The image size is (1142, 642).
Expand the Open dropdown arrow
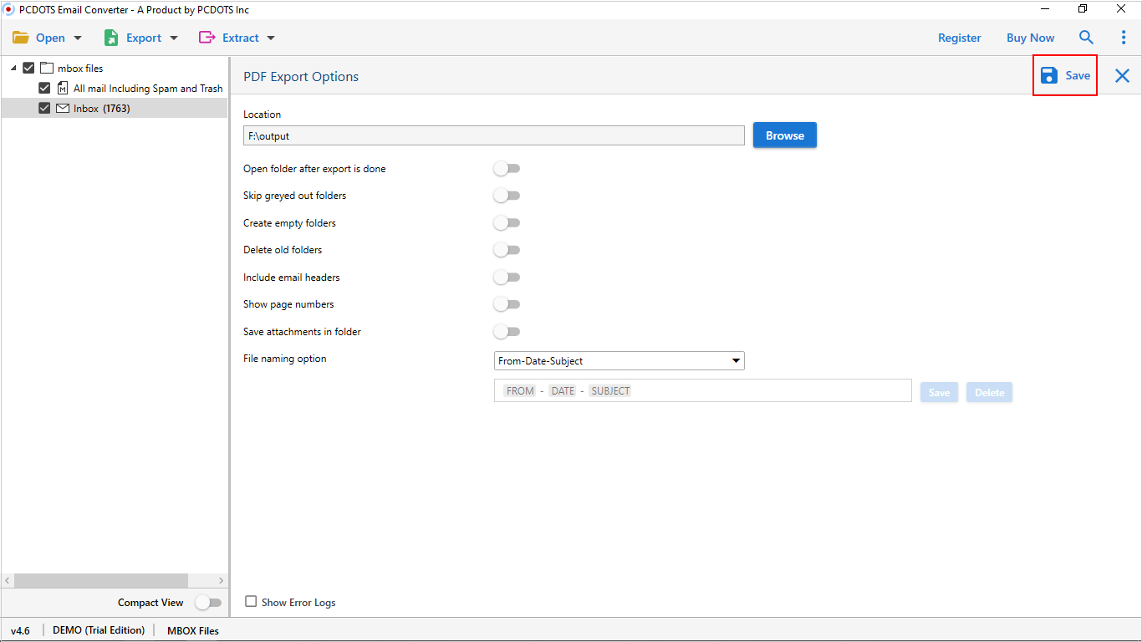coord(78,38)
